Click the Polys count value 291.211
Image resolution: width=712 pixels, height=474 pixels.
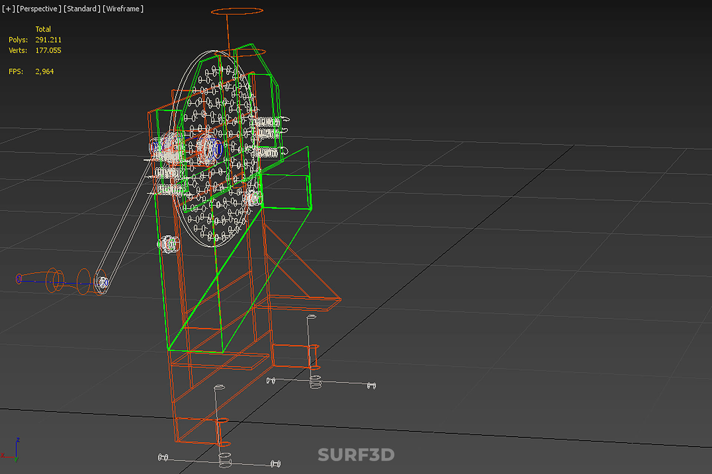[x=48, y=40]
